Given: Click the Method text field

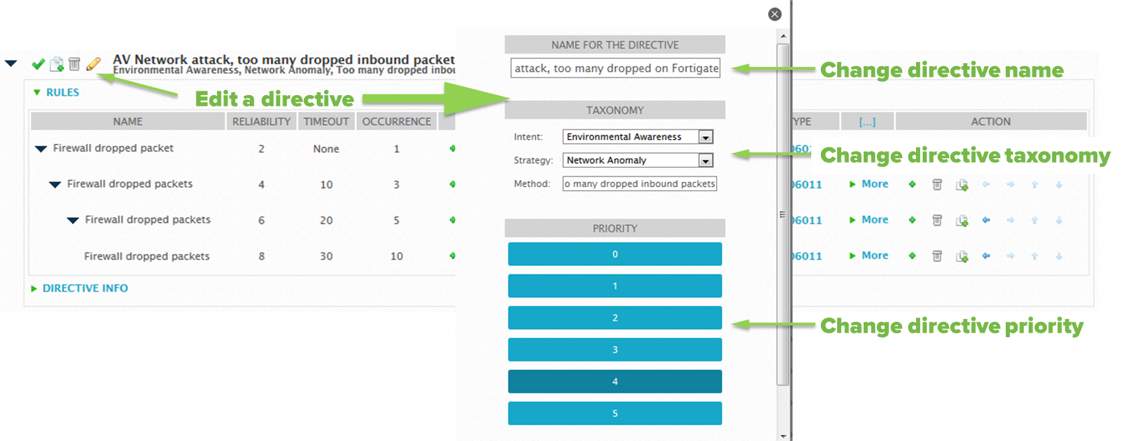Looking at the screenshot, I should tap(640, 183).
